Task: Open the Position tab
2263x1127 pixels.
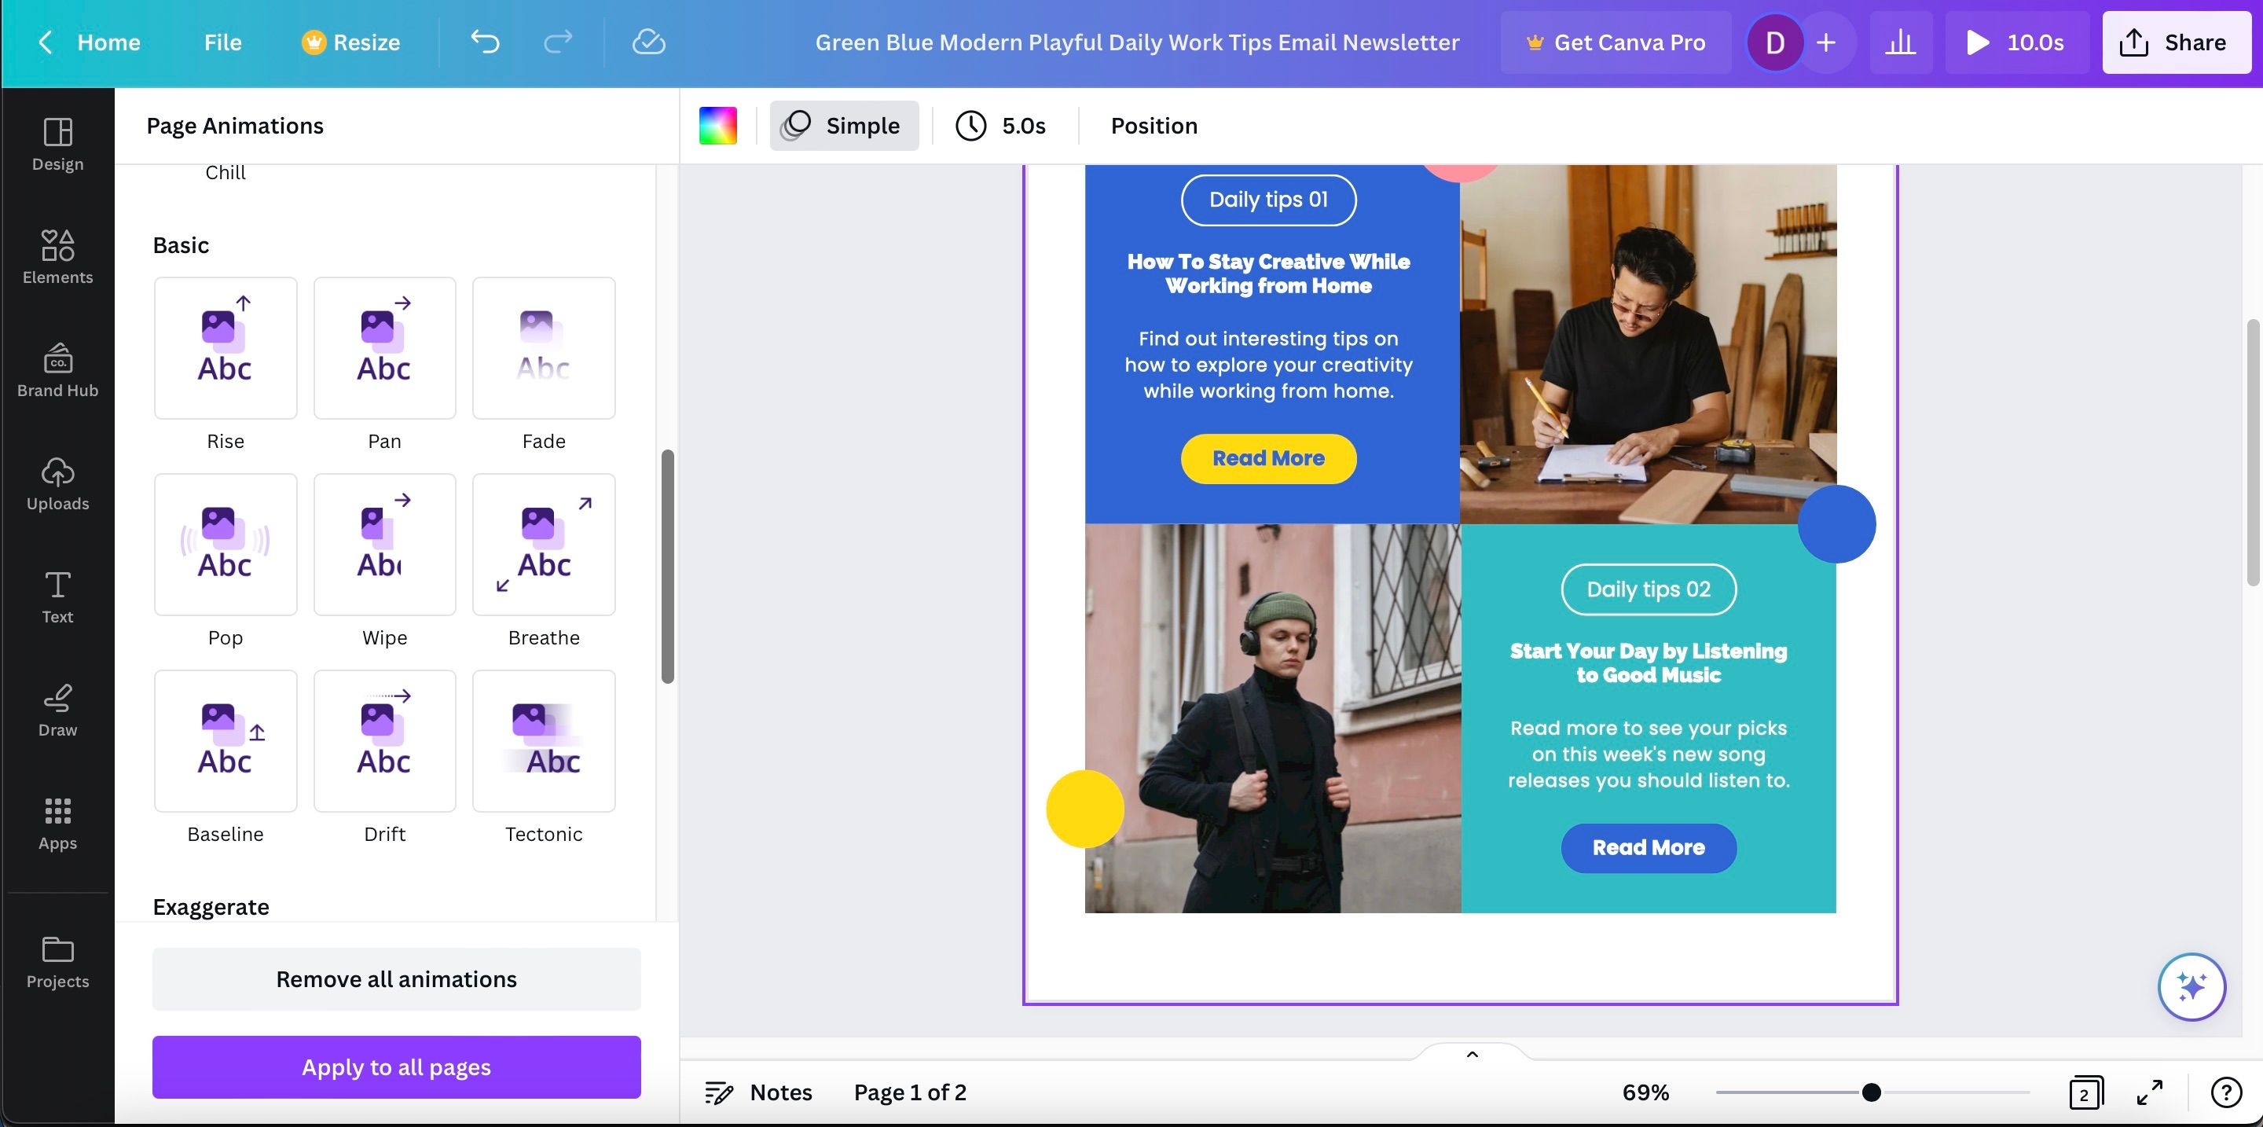Action: 1154,126
